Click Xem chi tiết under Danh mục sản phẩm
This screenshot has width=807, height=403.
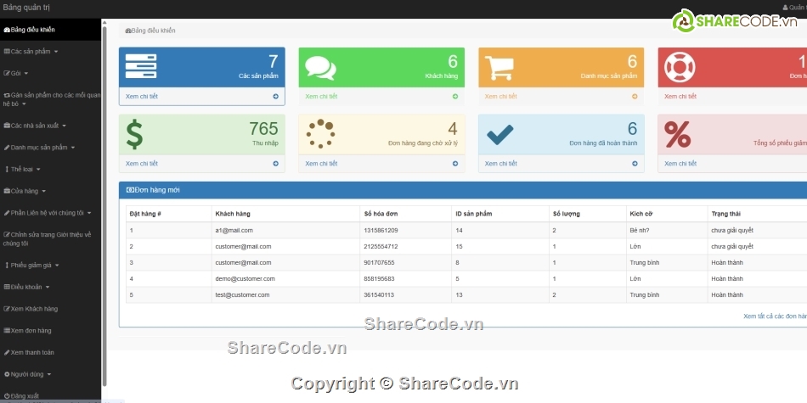tap(501, 97)
